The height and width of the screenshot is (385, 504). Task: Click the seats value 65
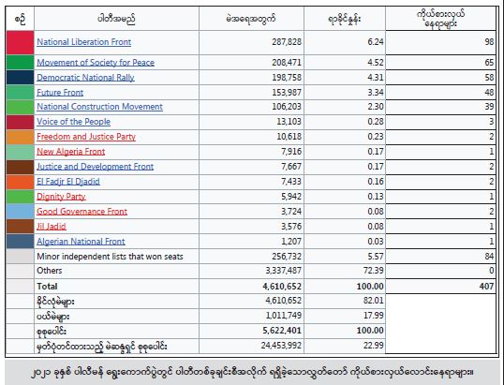489,63
